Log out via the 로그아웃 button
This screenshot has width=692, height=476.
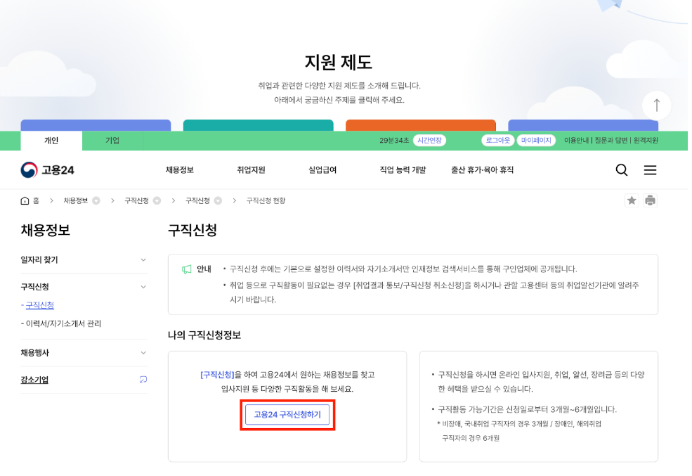point(497,140)
